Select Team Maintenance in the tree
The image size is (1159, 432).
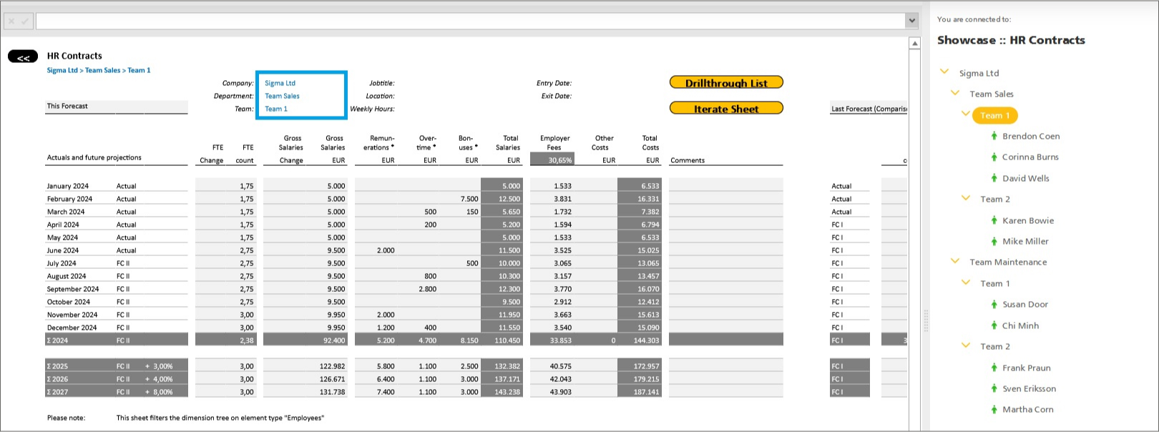pos(1008,262)
